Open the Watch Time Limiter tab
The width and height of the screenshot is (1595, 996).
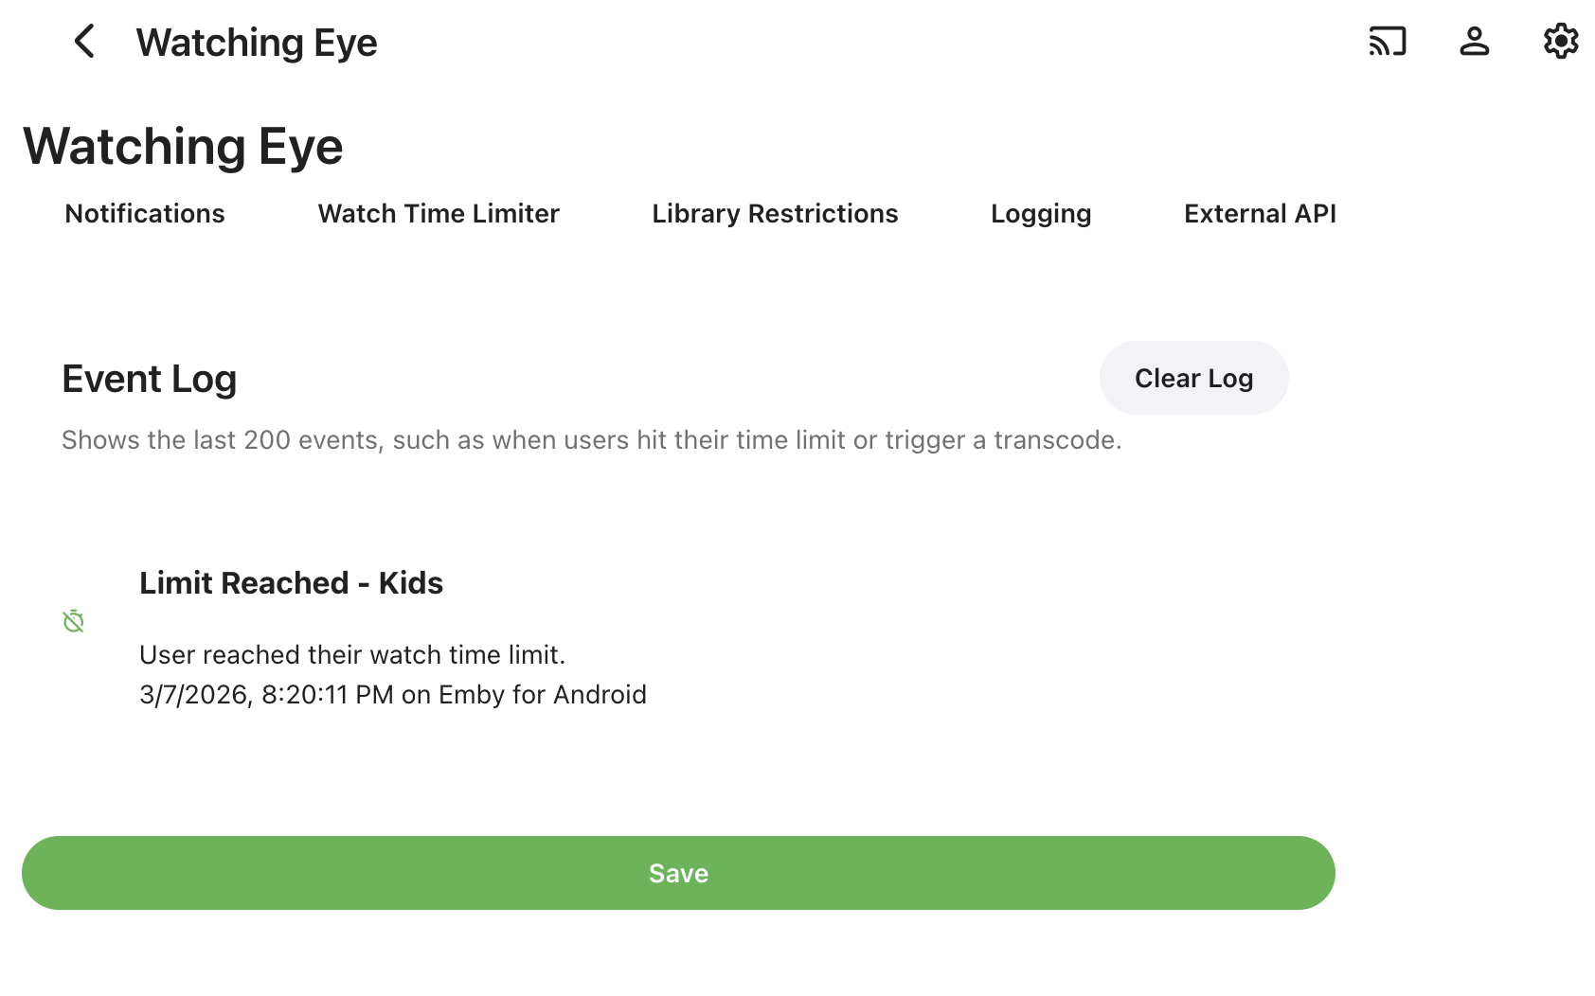tap(439, 214)
